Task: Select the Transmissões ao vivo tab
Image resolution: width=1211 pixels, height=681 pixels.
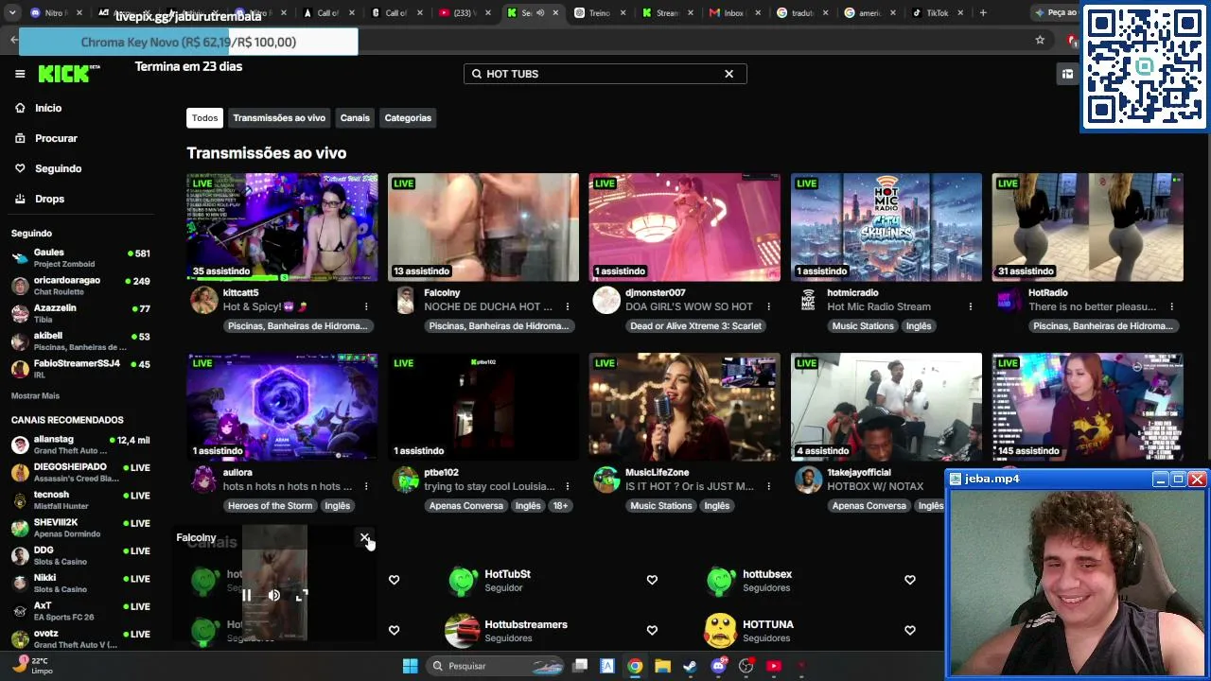Action: tap(279, 118)
